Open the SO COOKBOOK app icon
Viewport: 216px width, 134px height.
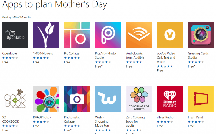pyautogui.click(x=15, y=99)
